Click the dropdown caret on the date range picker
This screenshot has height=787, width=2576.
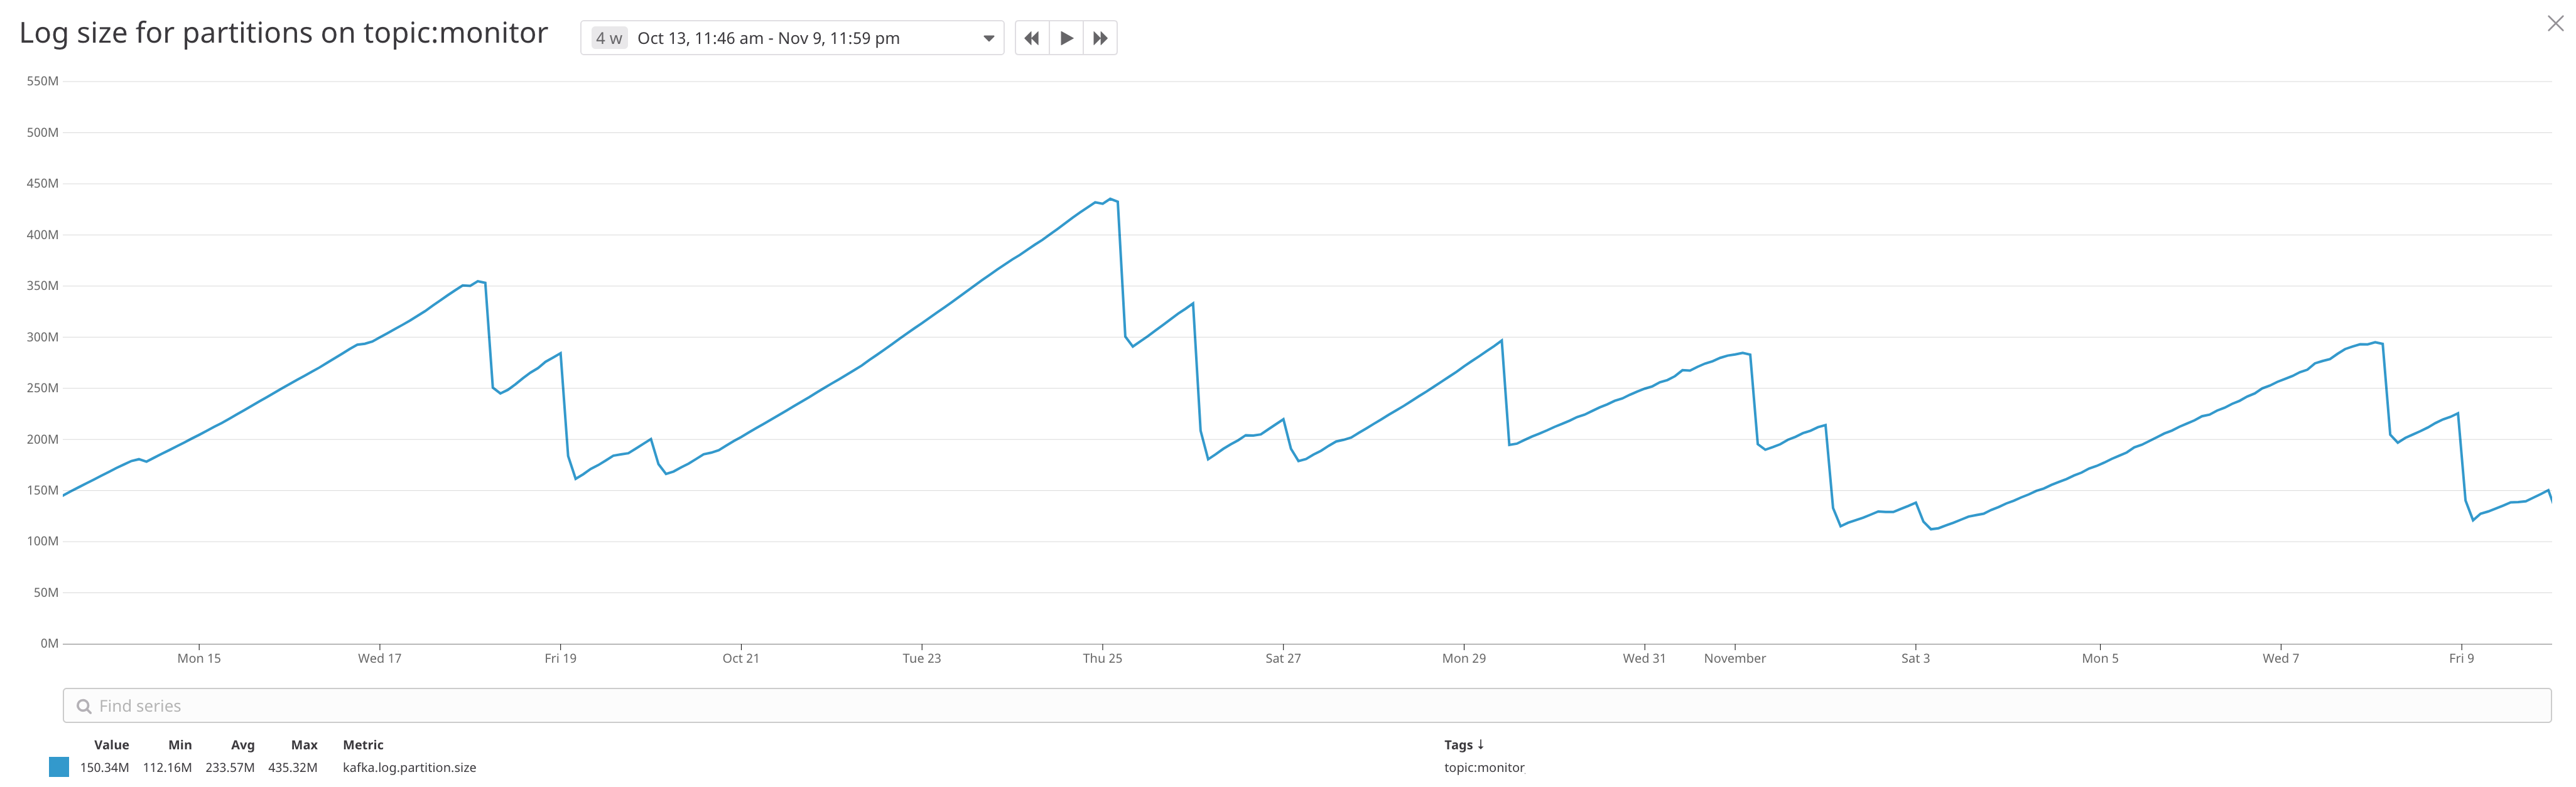988,38
